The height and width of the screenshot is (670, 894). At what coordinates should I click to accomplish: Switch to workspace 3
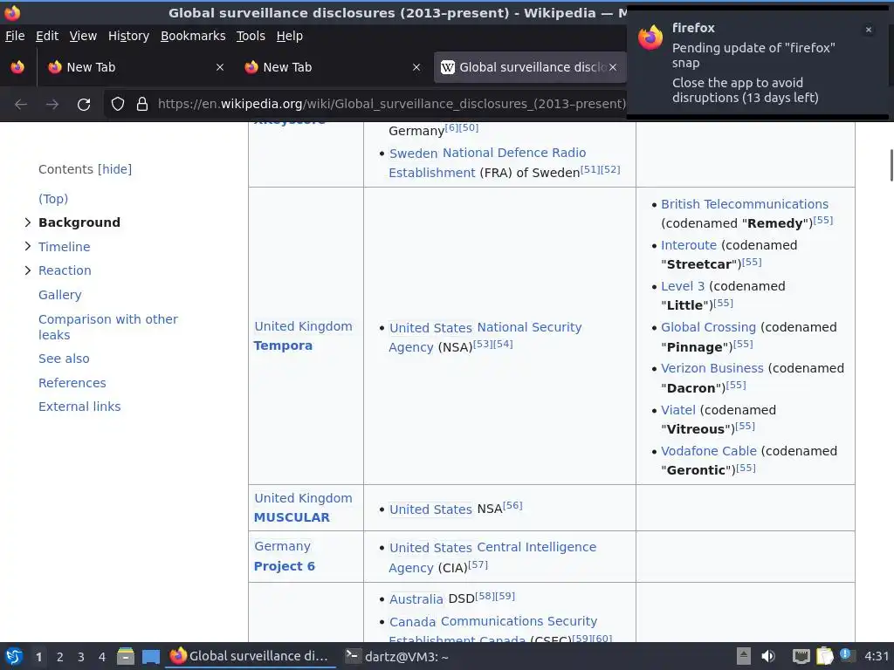[x=81, y=657]
